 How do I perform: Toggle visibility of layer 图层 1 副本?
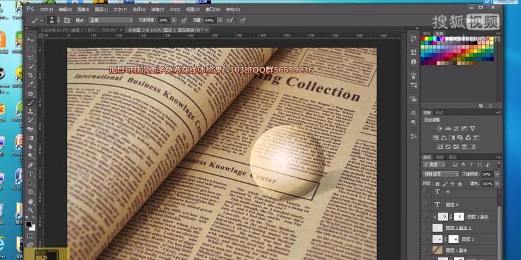pyautogui.click(x=425, y=250)
